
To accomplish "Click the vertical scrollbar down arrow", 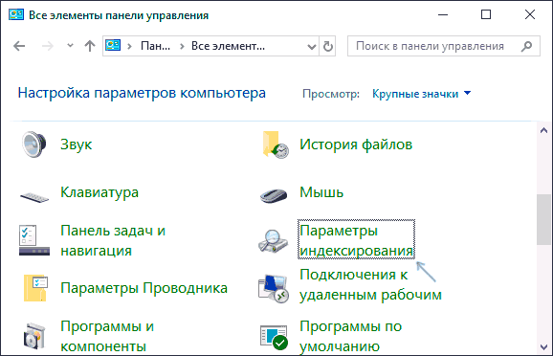I will pyautogui.click(x=543, y=347).
